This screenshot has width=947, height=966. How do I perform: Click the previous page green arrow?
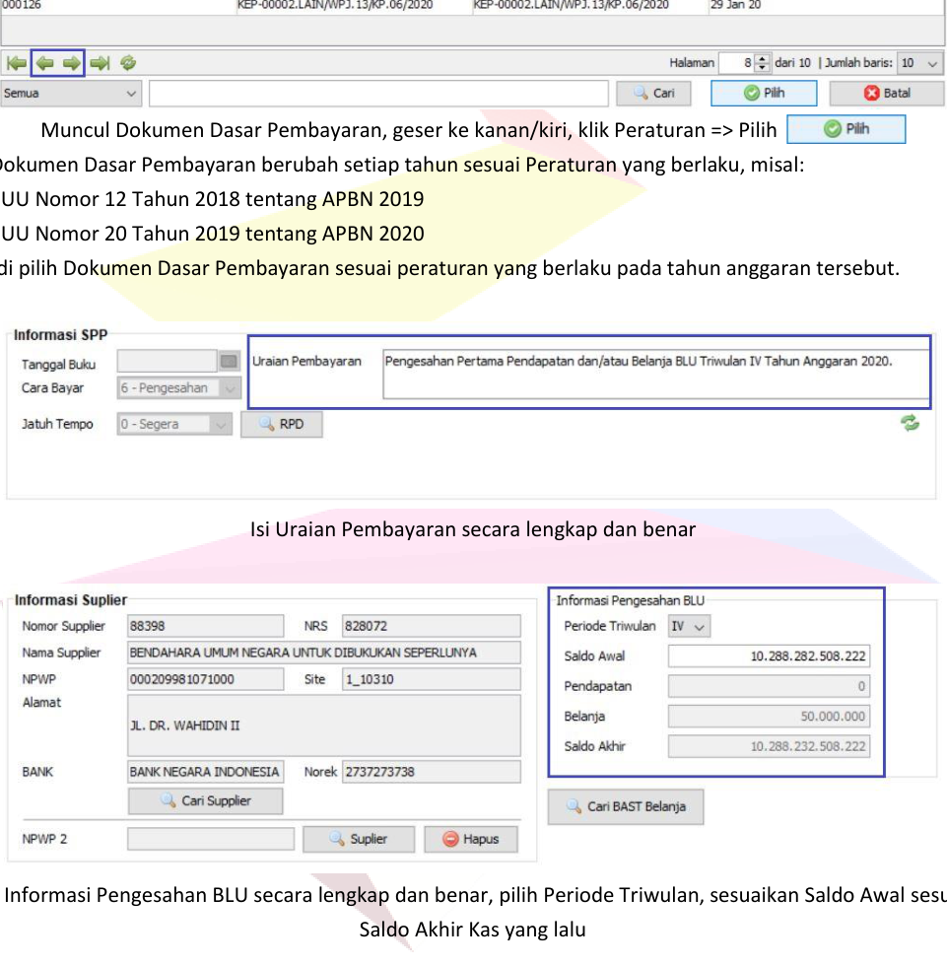tap(44, 63)
